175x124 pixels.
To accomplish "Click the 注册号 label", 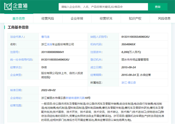I will pyautogui.click(x=15, y=52).
